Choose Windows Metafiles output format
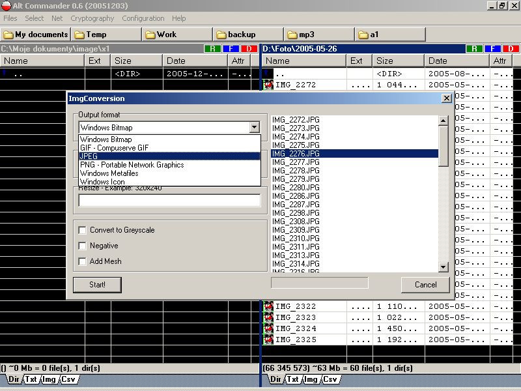 tap(169, 173)
